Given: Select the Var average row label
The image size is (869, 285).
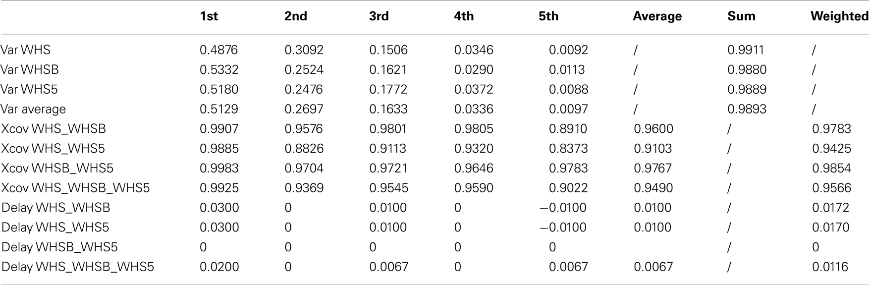Looking at the screenshot, I should pos(33,109).
